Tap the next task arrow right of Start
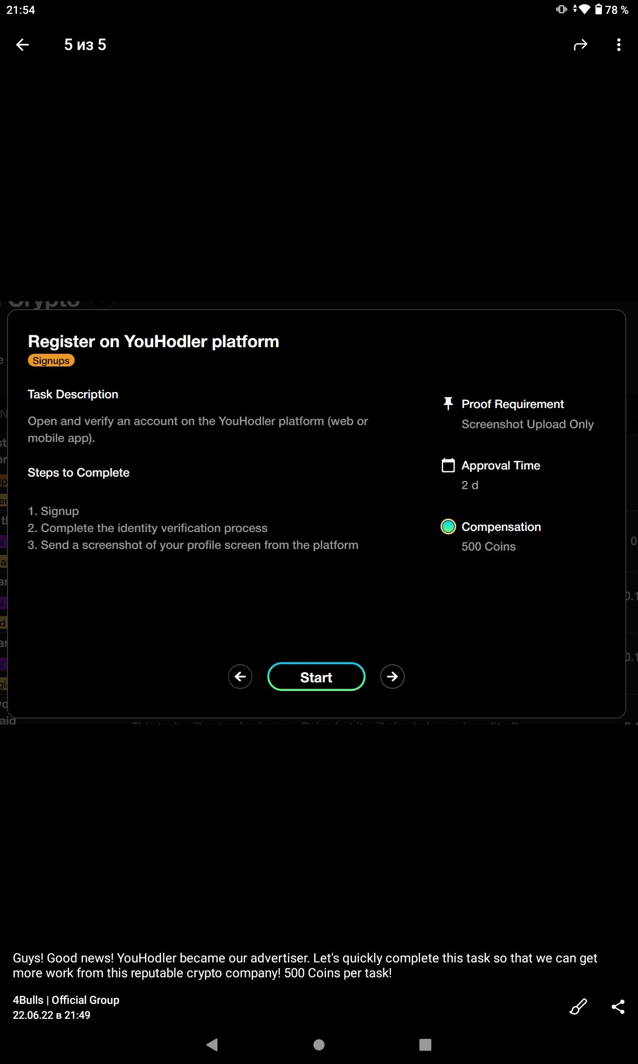The image size is (638, 1064). tap(392, 677)
